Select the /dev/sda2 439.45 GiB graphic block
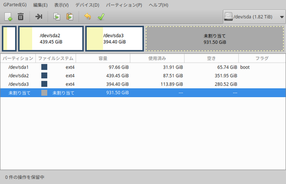 [x=51, y=39]
